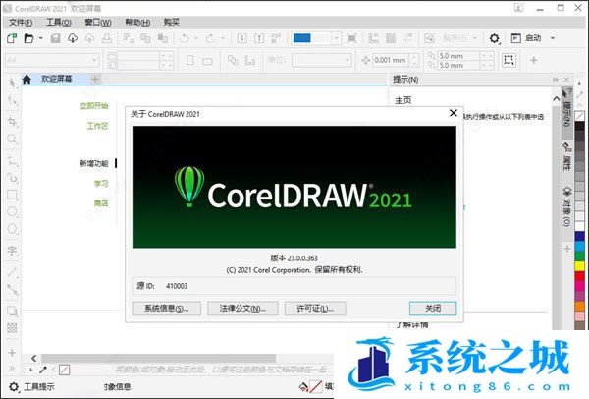The width and height of the screenshot is (589, 399).
Task: Switch to the 欢迎屏幕 tab
Action: (56, 79)
